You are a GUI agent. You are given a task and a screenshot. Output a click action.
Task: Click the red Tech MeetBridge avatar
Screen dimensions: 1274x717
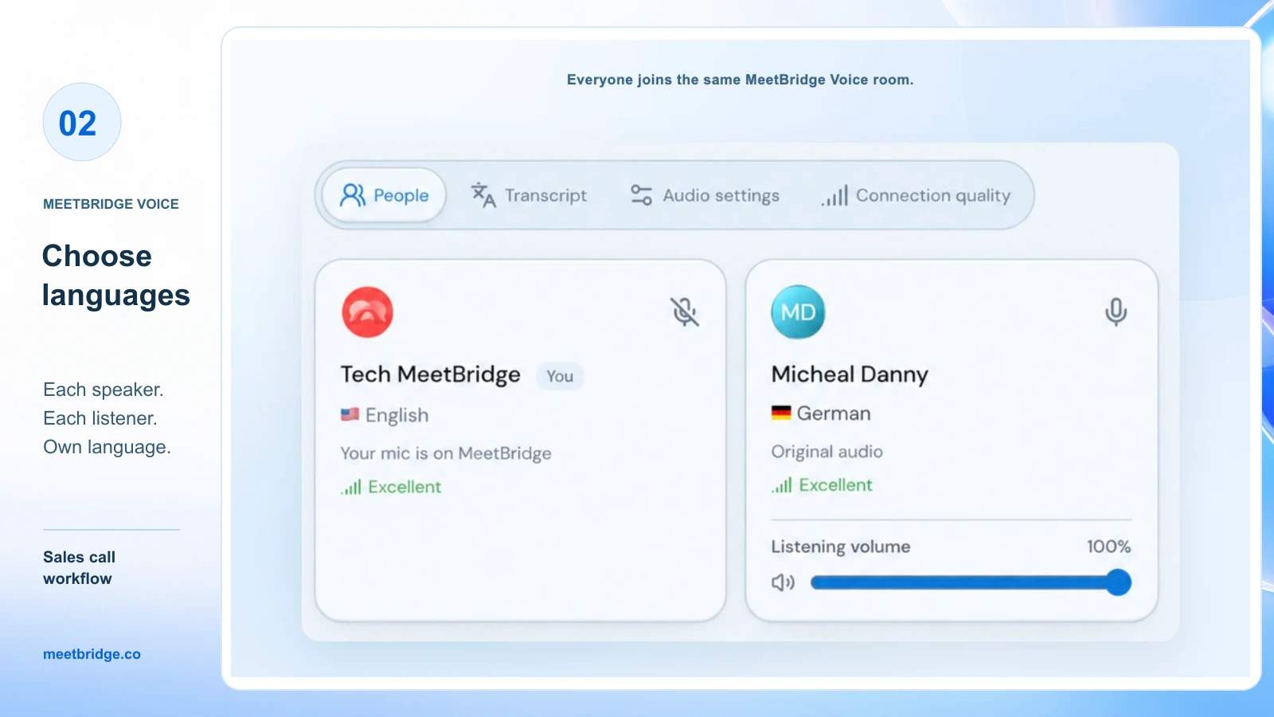point(367,312)
